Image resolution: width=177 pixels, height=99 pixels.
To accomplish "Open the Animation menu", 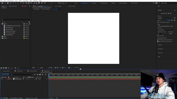I will 26,1.
